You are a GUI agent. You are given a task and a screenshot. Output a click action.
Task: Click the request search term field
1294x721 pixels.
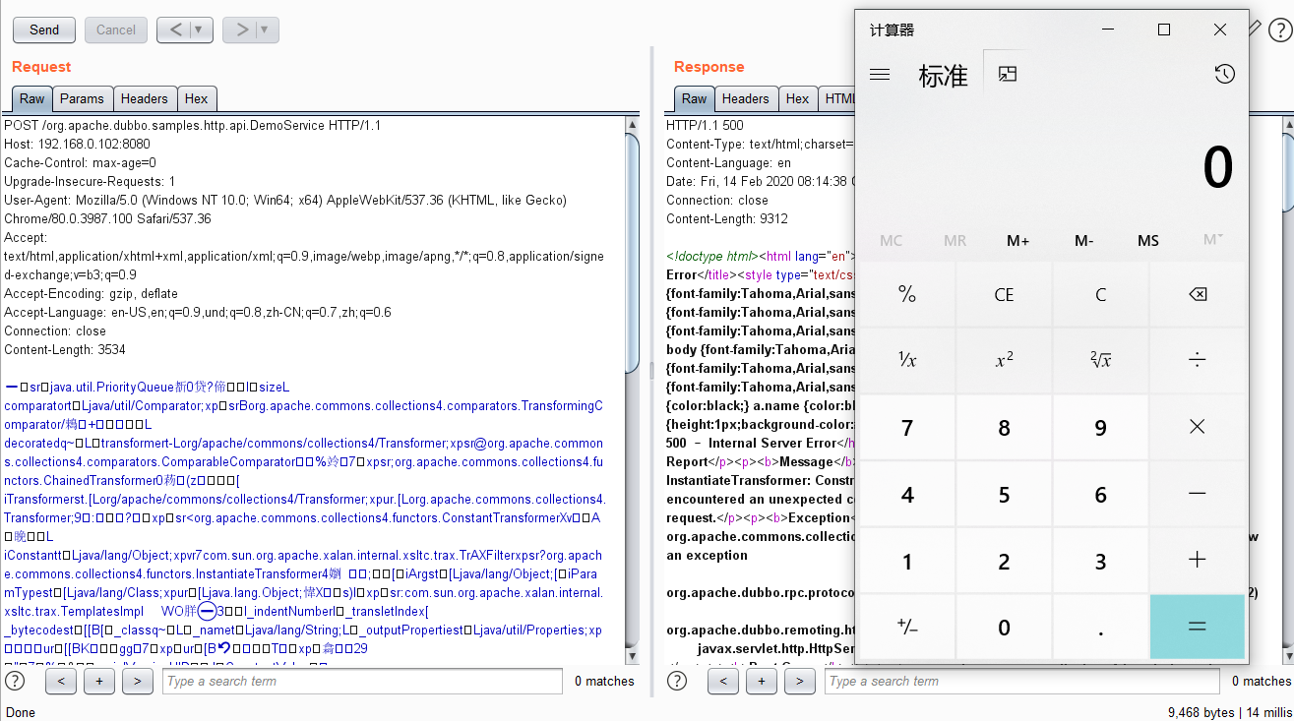pyautogui.click(x=362, y=681)
